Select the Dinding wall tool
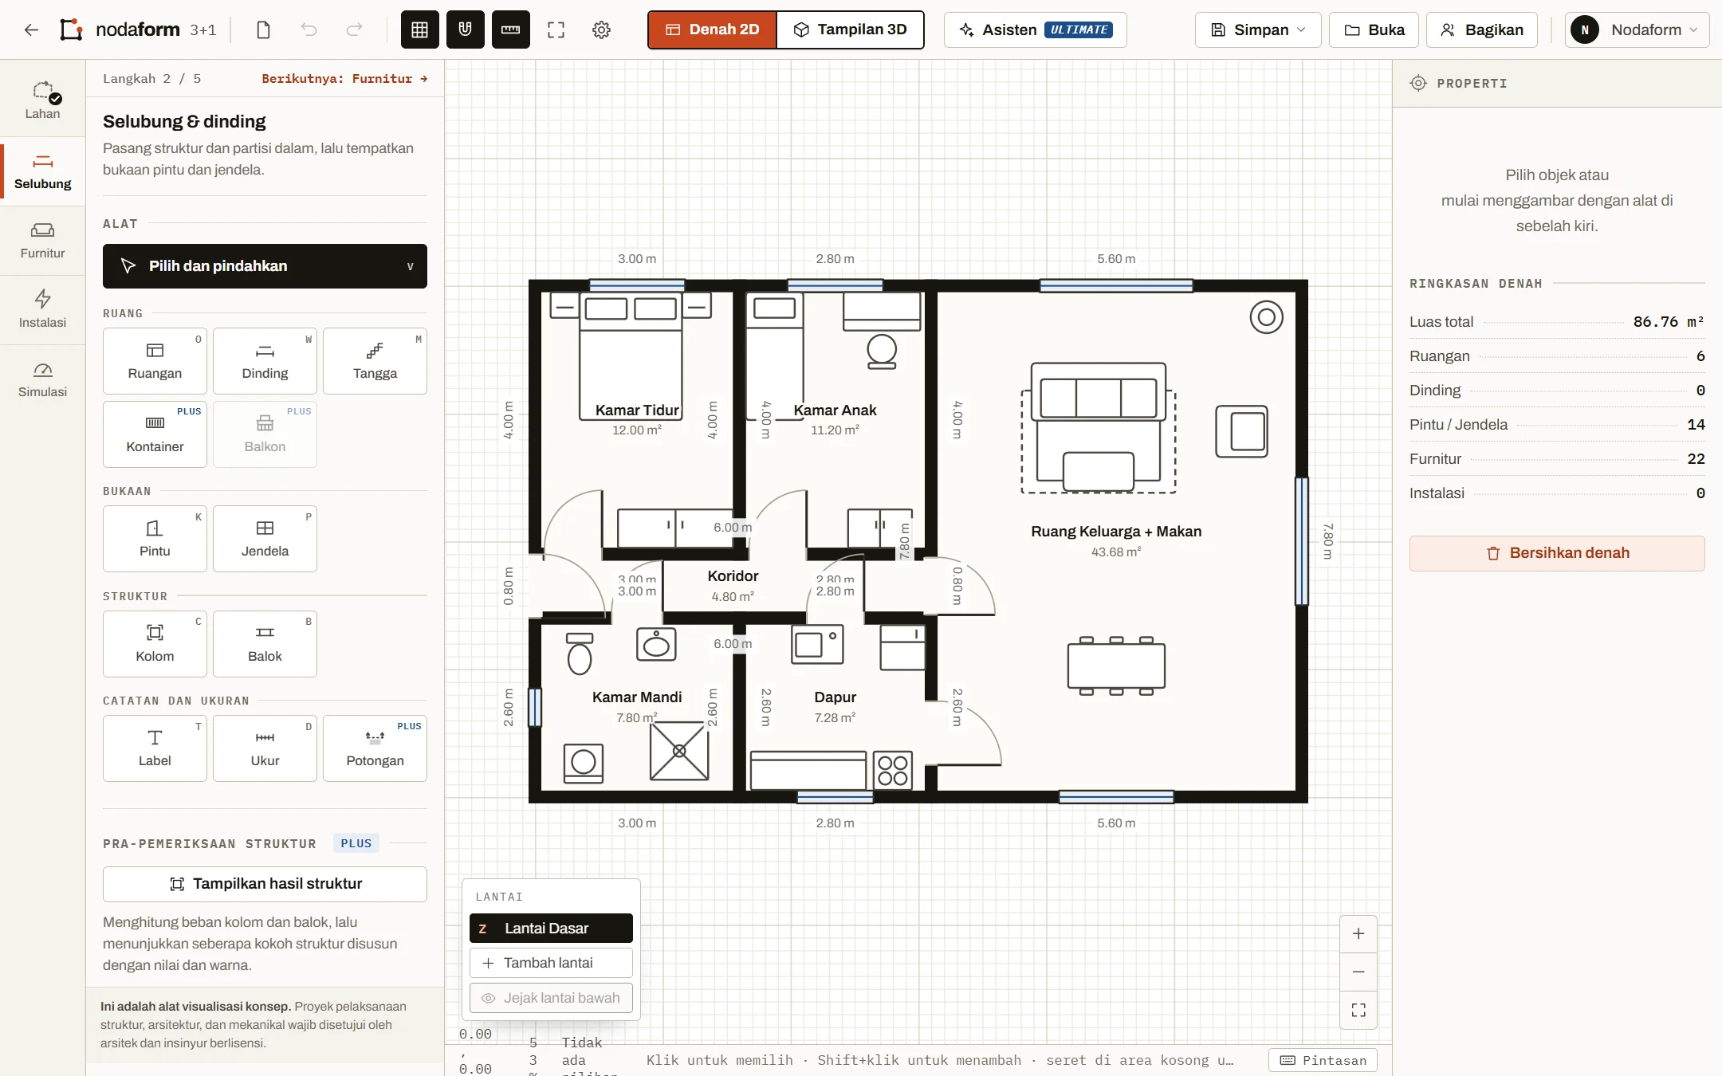The height and width of the screenshot is (1076, 1722). tap(265, 361)
